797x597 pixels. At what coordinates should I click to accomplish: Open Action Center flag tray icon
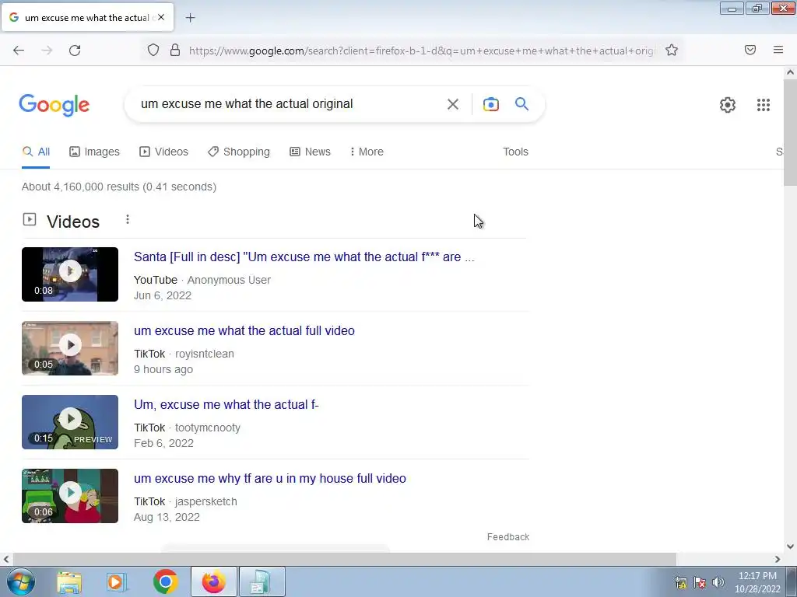coord(700,582)
